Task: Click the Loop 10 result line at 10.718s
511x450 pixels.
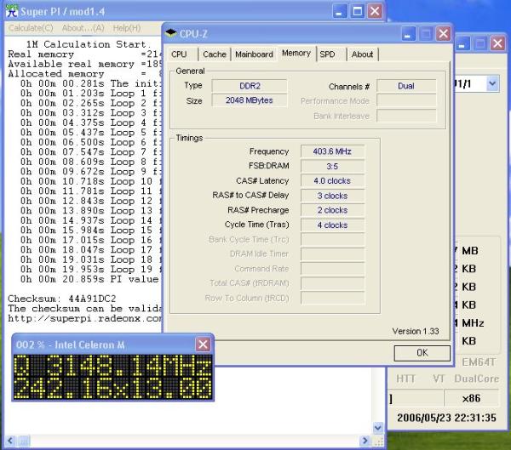Action: (90, 181)
